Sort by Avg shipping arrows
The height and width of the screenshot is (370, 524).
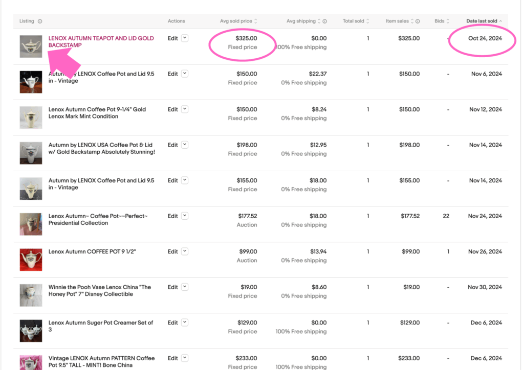click(319, 21)
